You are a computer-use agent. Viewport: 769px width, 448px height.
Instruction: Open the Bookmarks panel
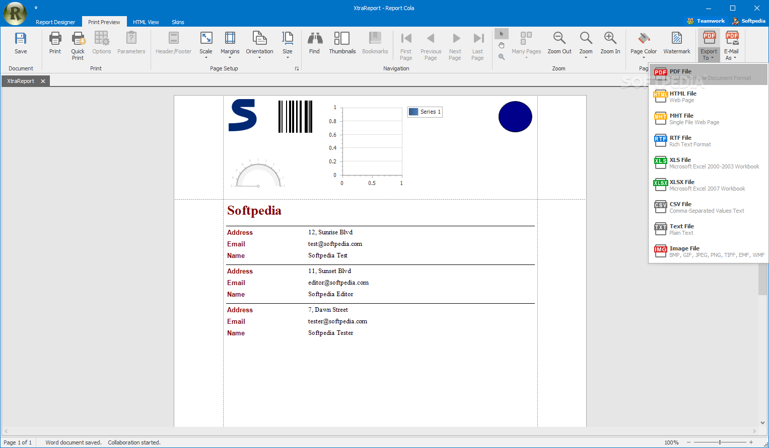click(375, 44)
